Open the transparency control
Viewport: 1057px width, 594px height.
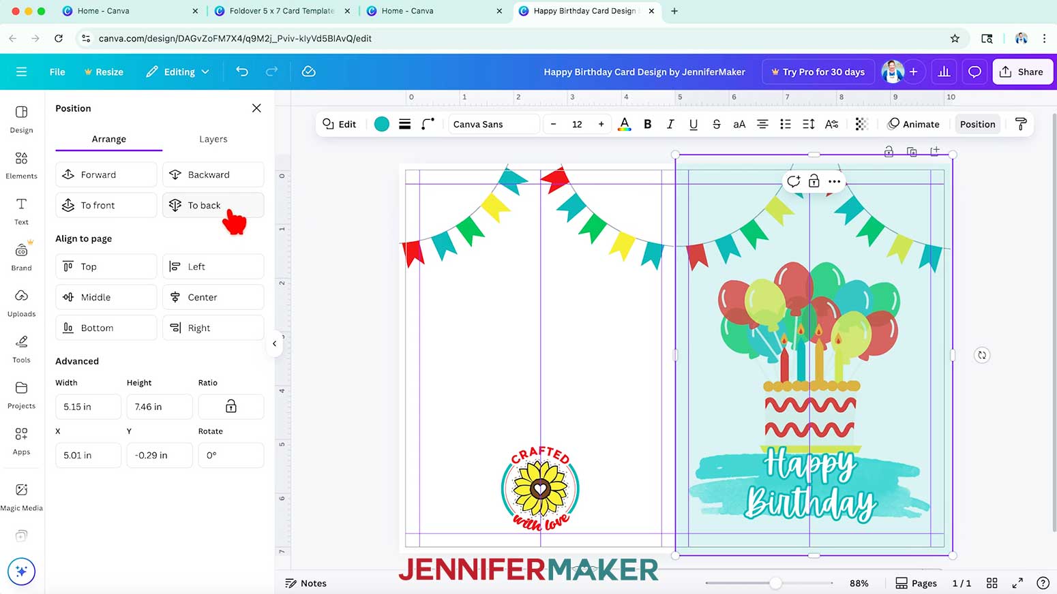coord(861,124)
